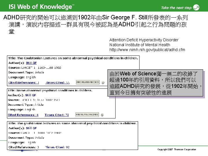Click the info icon beside Times Cited: 72

click(x=102, y=115)
